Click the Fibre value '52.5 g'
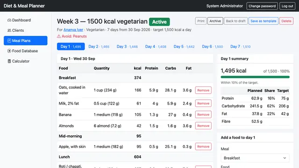The image size is (299, 168). [x=256, y=121]
